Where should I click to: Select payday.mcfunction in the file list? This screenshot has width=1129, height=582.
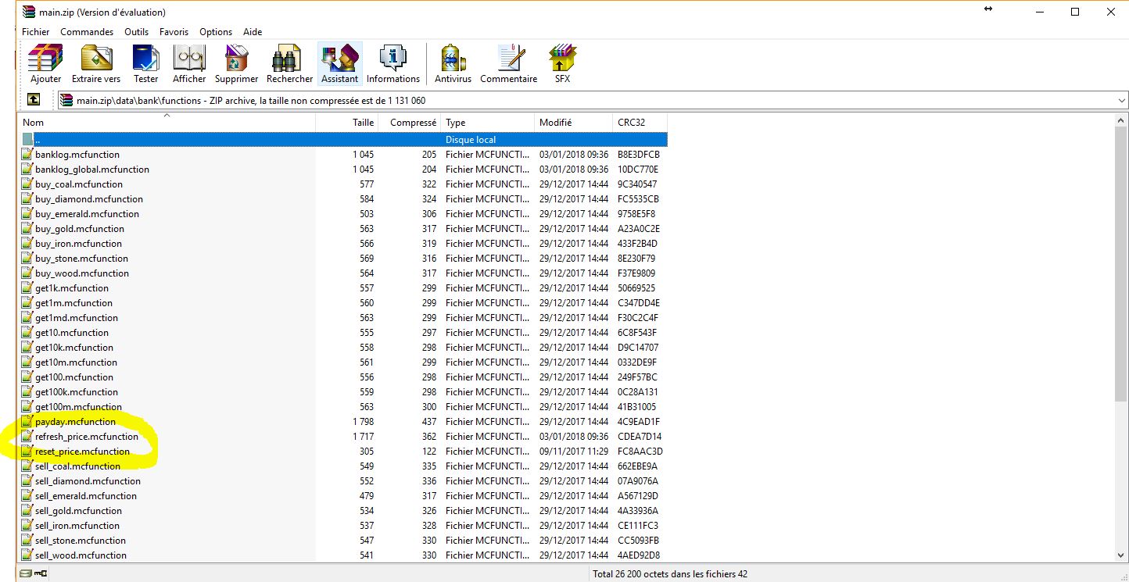click(x=75, y=422)
